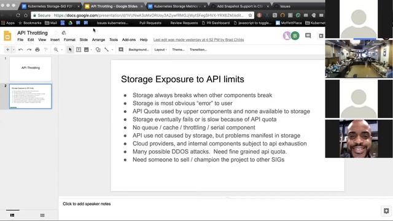Viewport: 393px width, 221px height.
Task: Print the presentation with the printer icon
Action: pyautogui.click(x=37, y=50)
